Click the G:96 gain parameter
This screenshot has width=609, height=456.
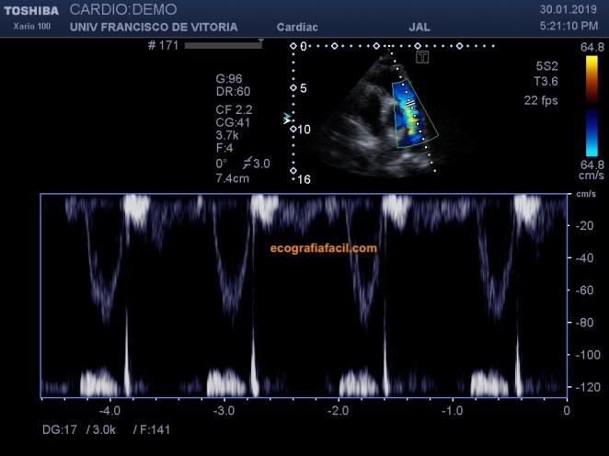pyautogui.click(x=227, y=78)
